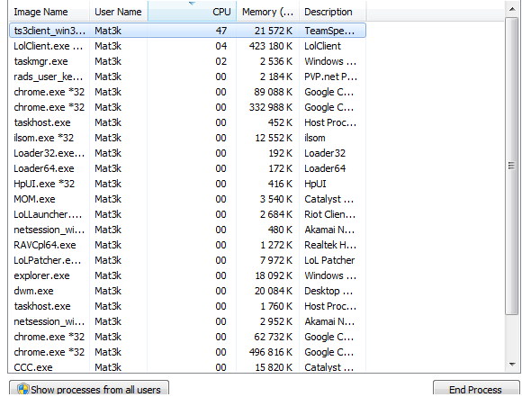Click the scrollbar down arrow
522x397 pixels.
512,365
